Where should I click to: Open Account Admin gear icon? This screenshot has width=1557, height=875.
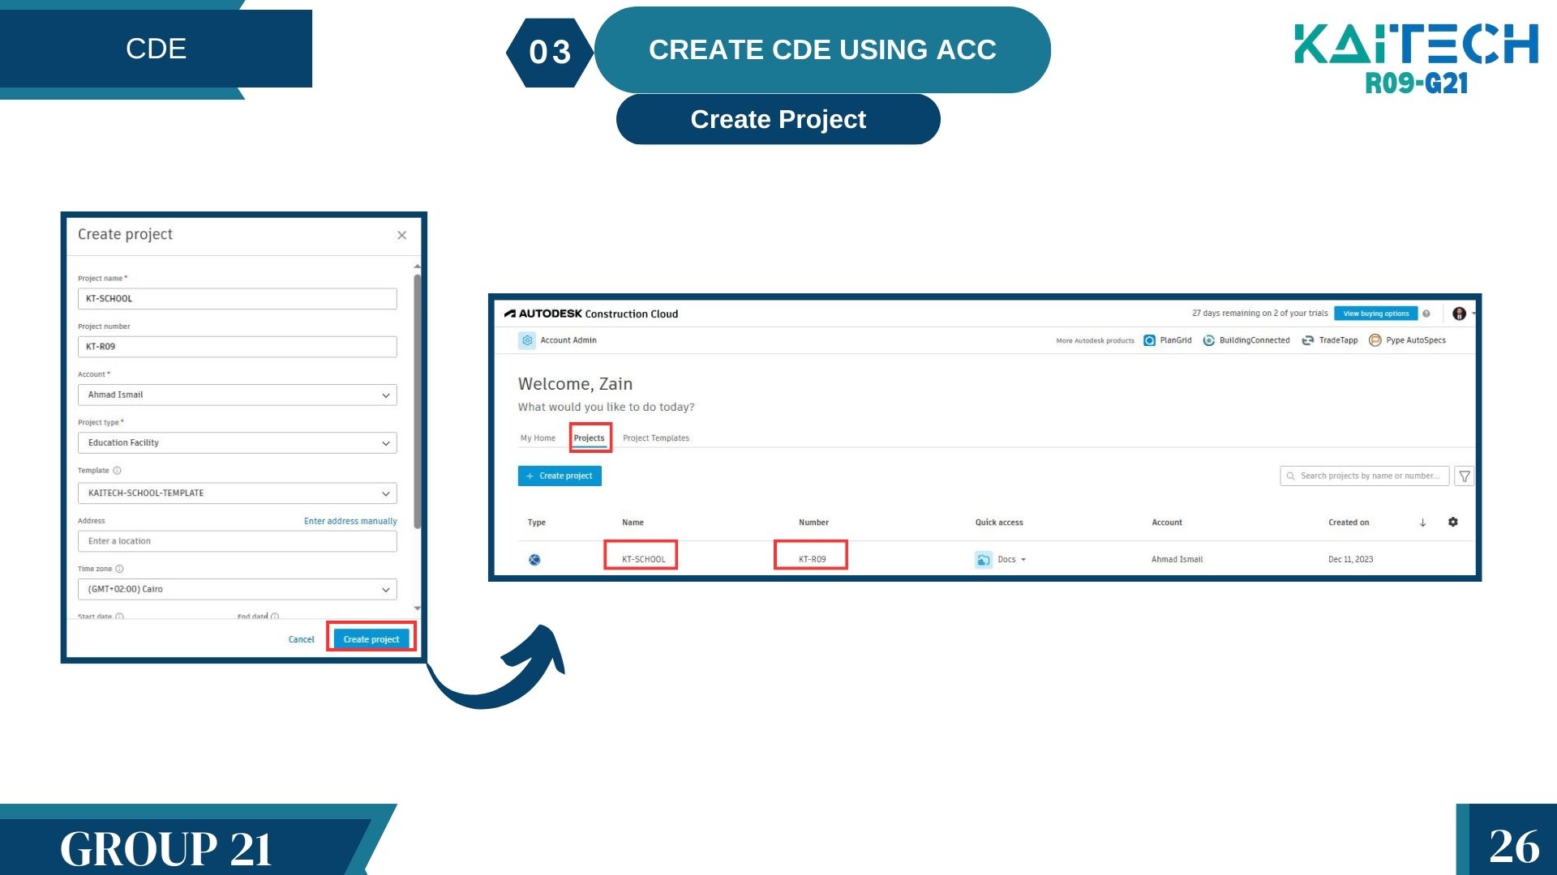527,340
